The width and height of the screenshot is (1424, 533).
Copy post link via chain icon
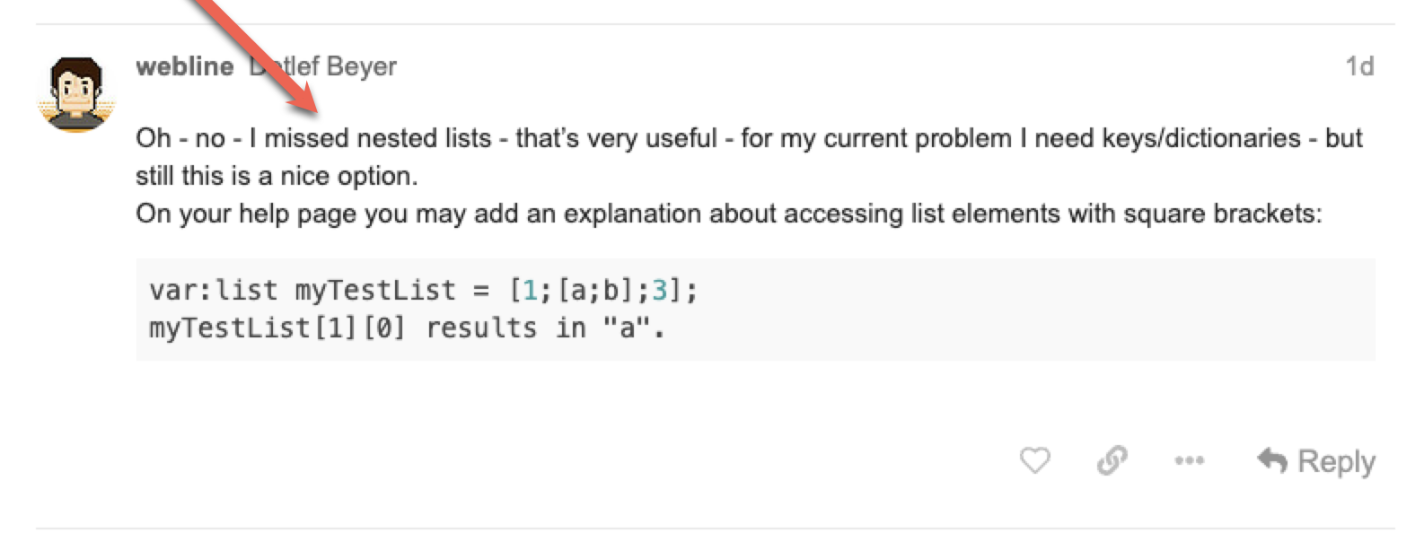coord(1112,460)
